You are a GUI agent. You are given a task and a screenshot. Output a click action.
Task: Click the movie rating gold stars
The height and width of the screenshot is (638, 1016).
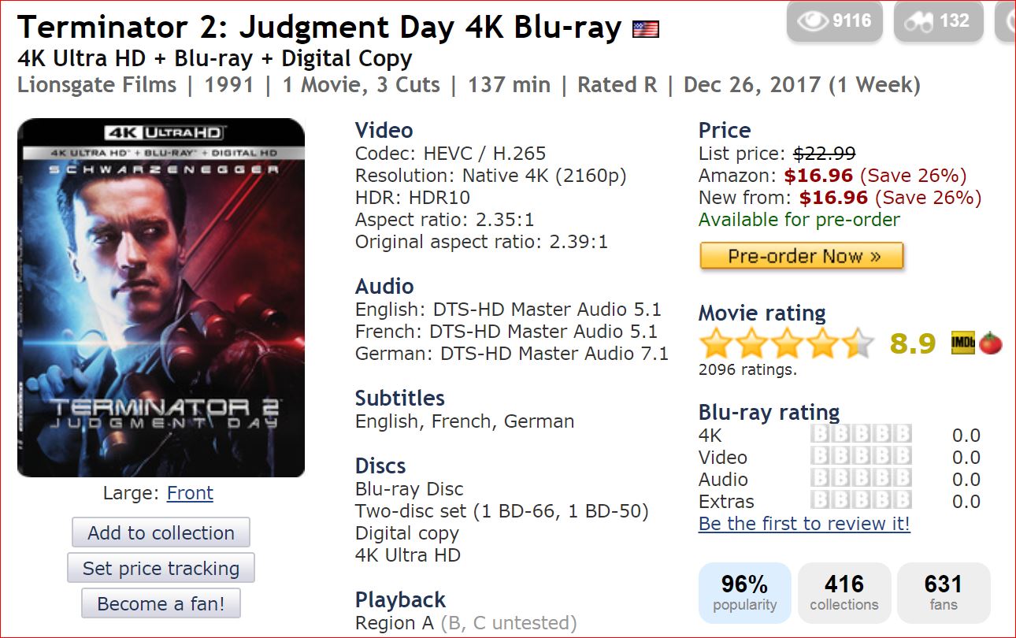[787, 344]
